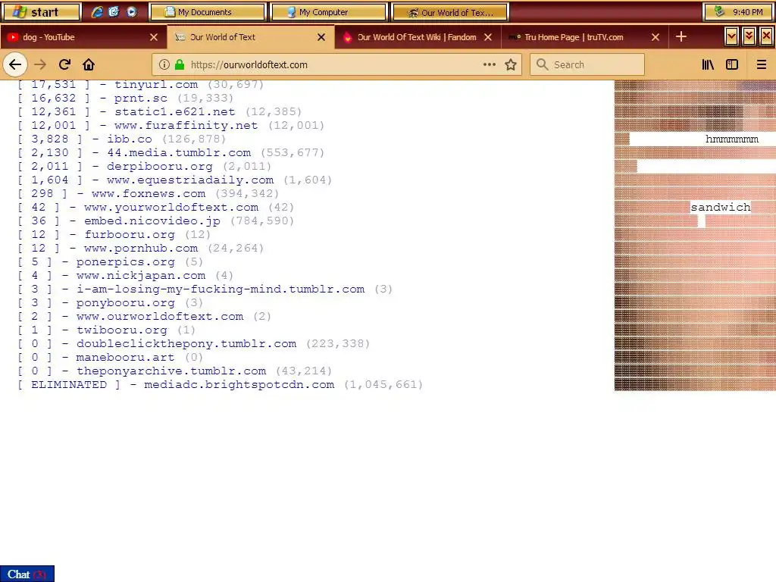Click the system tray icon beside clock

pyautogui.click(x=720, y=11)
